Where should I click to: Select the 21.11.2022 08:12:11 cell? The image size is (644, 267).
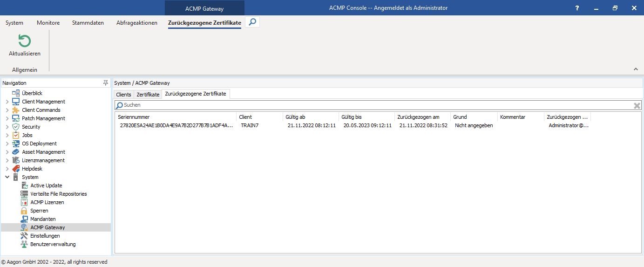pyautogui.click(x=312, y=125)
